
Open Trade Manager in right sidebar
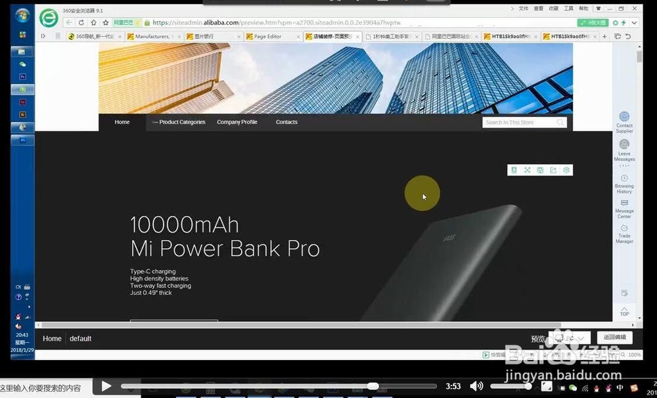[x=624, y=234]
